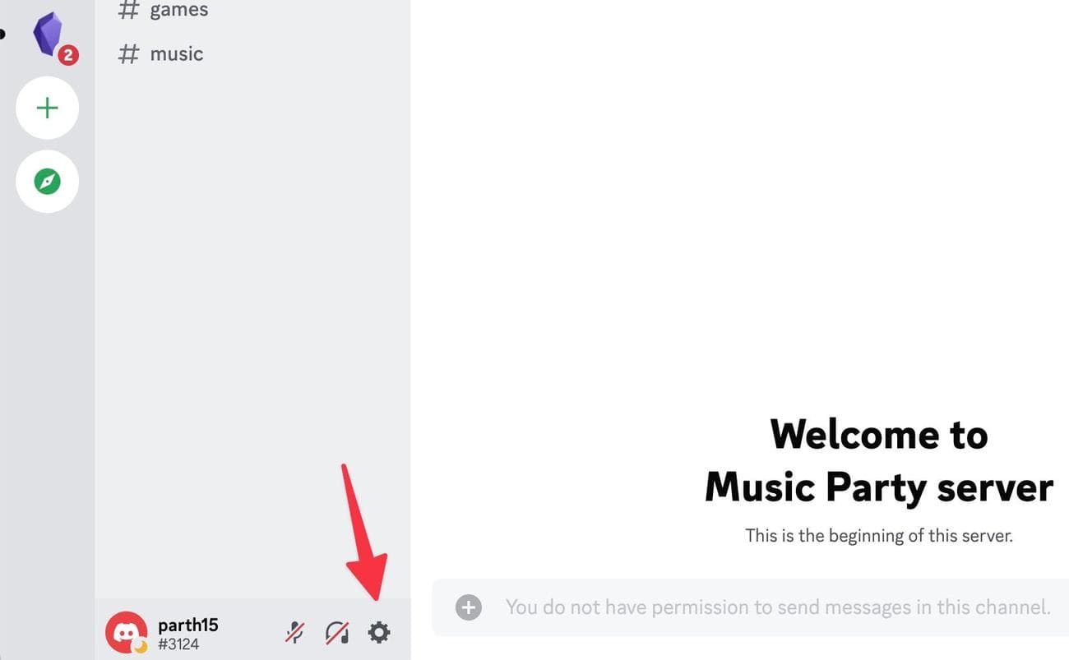Image resolution: width=1069 pixels, height=660 pixels.
Task: Select the parth15 username
Action: click(x=187, y=625)
